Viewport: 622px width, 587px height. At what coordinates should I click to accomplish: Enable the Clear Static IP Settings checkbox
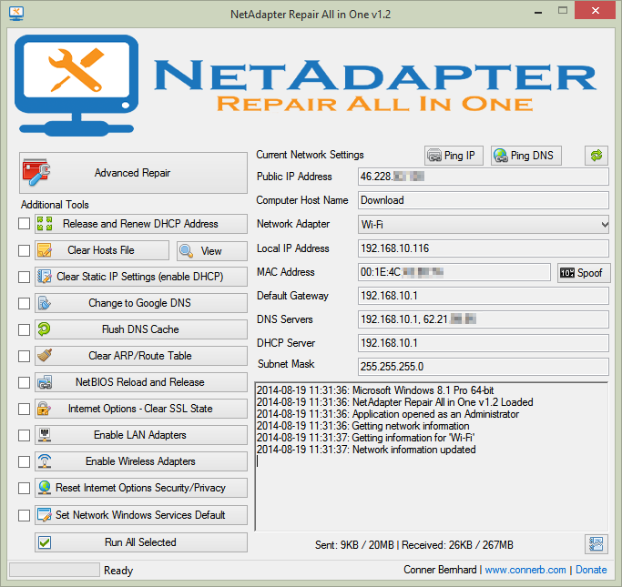click(25, 277)
